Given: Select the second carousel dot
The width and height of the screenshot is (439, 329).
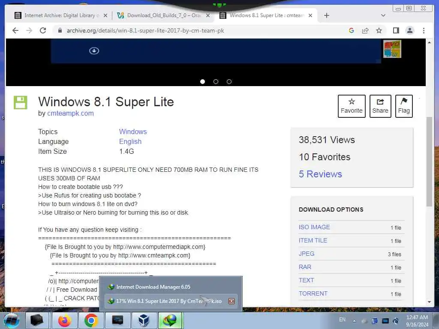Looking at the screenshot, I should point(216,82).
